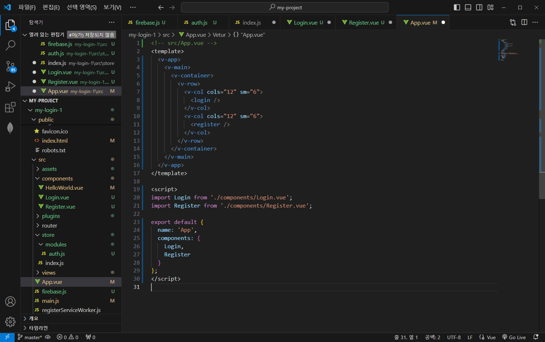
Task: Toggle the bottom Panel visibility
Action: click(468, 7)
